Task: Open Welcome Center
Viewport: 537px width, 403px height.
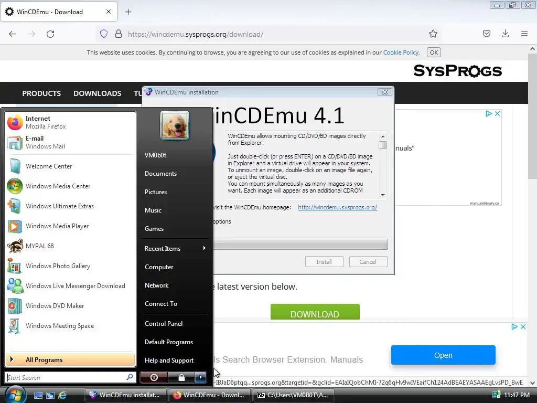Action: tap(70, 166)
